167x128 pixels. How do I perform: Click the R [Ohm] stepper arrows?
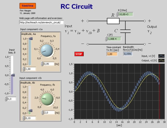[x=117, y=14]
